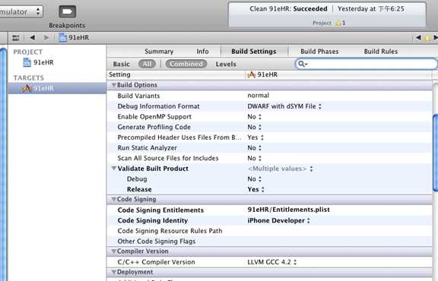This screenshot has height=281, width=438.
Task: Change Generate Profiling Code value
Action: [255, 127]
